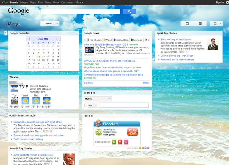The height and width of the screenshot is (165, 229).
Task: Click the change theme picture icon
Action: coord(200,24)
